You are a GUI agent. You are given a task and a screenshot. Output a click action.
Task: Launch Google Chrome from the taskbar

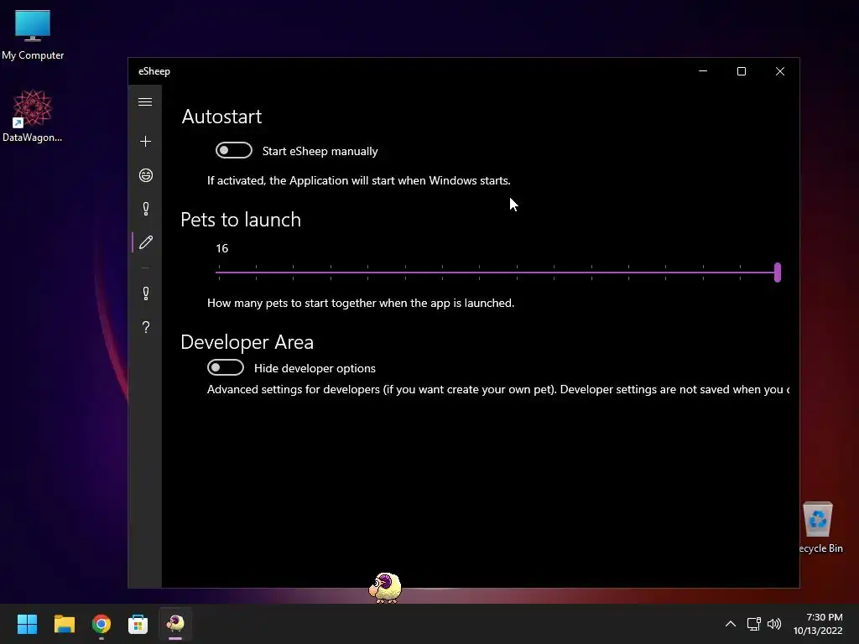tap(102, 624)
